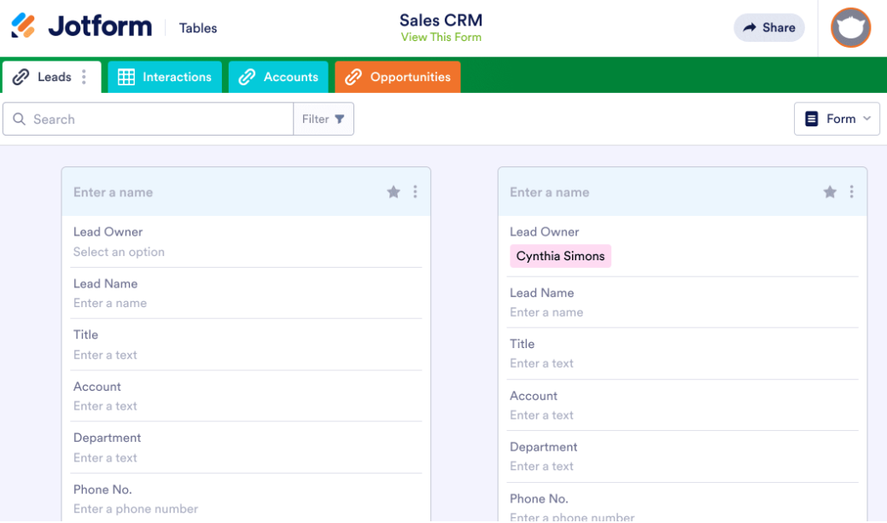Image resolution: width=887 pixels, height=523 pixels.
Task: Click first card's Phone No. field
Action: [x=136, y=509]
